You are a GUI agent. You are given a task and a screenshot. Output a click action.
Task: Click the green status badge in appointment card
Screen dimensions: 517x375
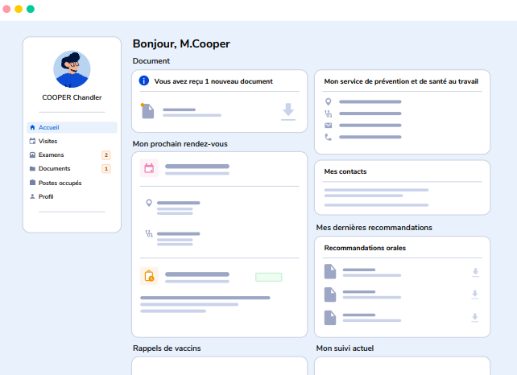coord(268,277)
